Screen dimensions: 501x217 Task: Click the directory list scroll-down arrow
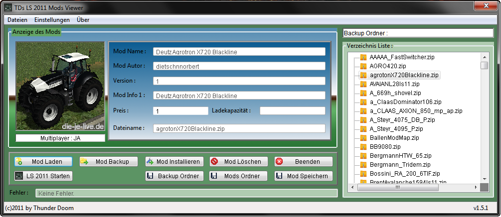pos(485,179)
